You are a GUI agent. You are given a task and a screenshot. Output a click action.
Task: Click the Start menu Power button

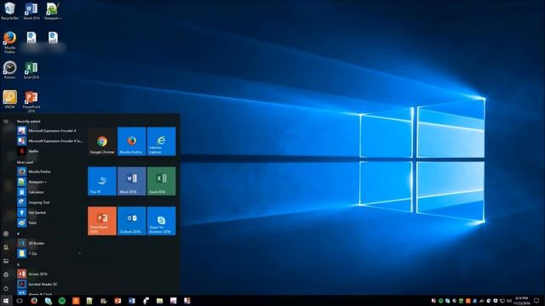[6, 288]
